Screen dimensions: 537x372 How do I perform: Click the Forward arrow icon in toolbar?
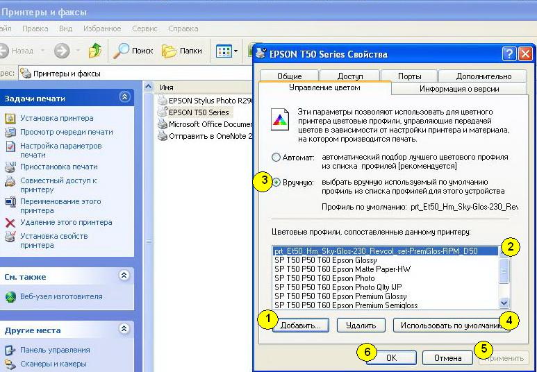62,51
